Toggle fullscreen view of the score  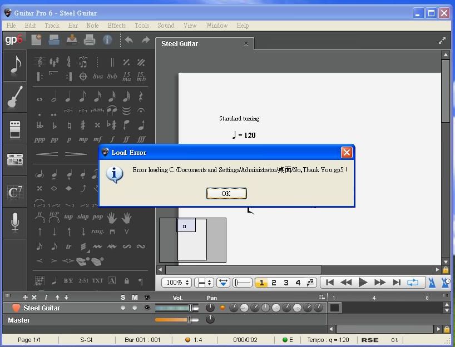(x=442, y=41)
